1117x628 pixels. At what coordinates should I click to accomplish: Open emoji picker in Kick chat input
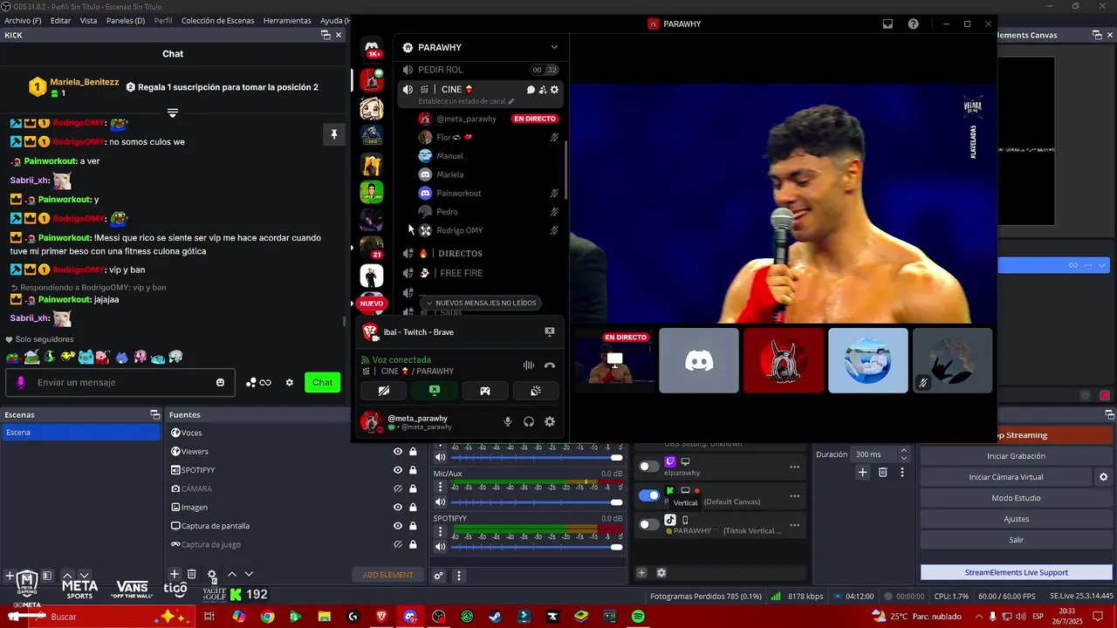pos(220,382)
